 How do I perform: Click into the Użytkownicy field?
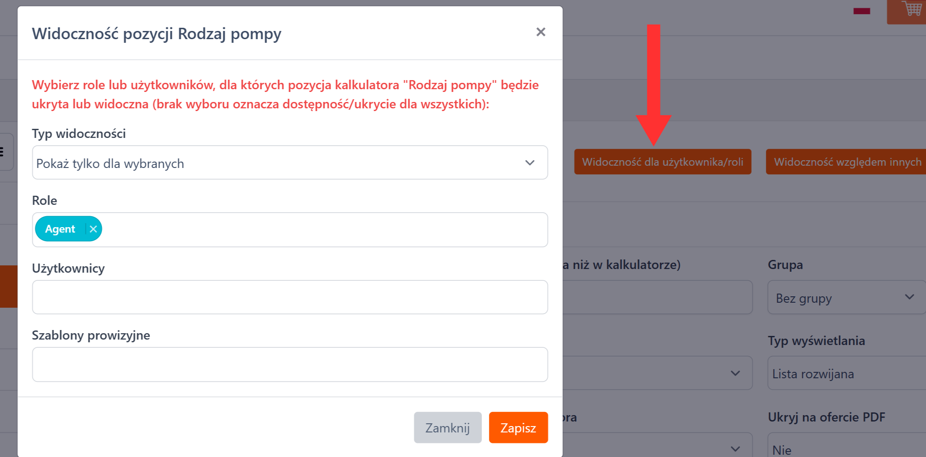[290, 297]
